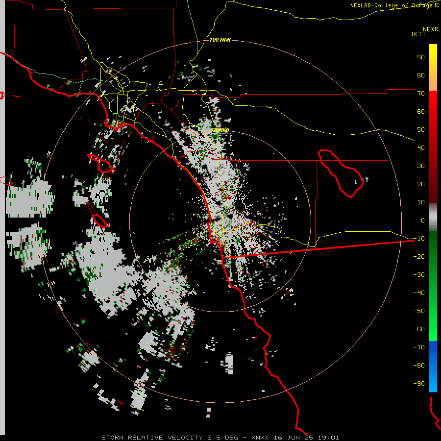441x441 pixels.
Task: Click the -40 knot label on the colorbar
Action: [419, 293]
